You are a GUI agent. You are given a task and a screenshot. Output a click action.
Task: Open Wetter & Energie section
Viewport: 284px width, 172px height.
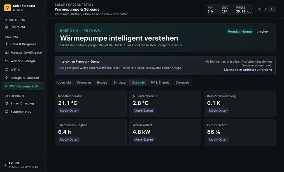coord(23,61)
